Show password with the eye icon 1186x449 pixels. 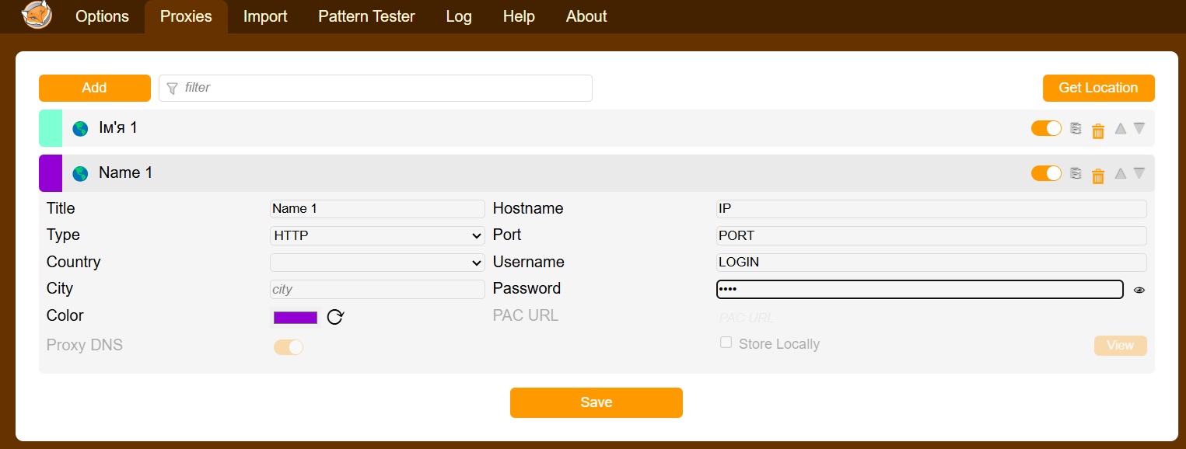click(x=1139, y=290)
